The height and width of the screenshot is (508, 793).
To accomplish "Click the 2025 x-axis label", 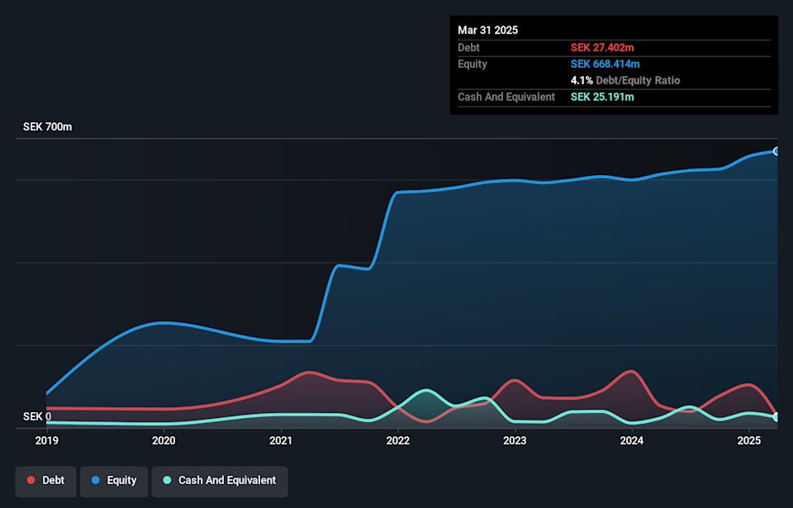I will 748,441.
